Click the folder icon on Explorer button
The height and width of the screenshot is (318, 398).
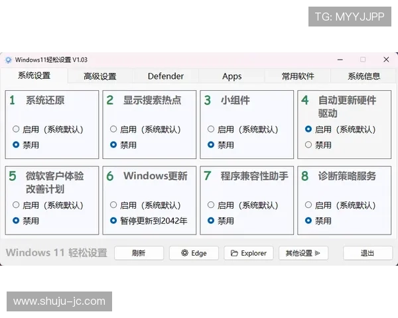tap(234, 253)
